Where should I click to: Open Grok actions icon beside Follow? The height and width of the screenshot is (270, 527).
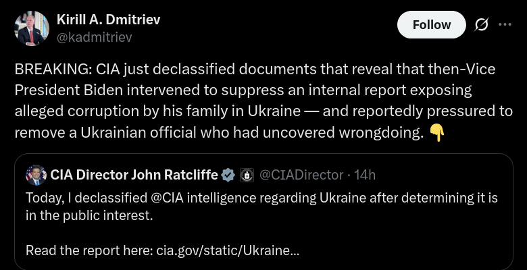(x=481, y=25)
